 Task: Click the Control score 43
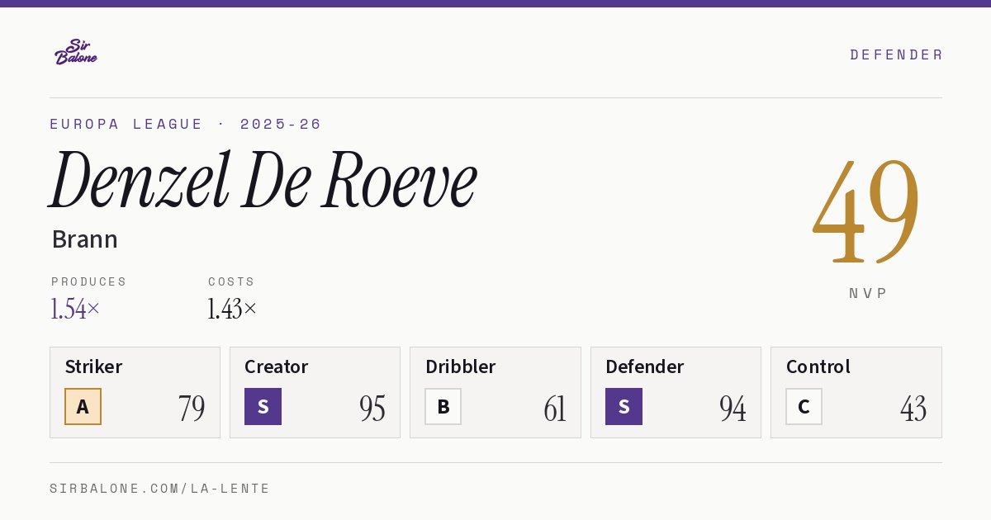(913, 409)
